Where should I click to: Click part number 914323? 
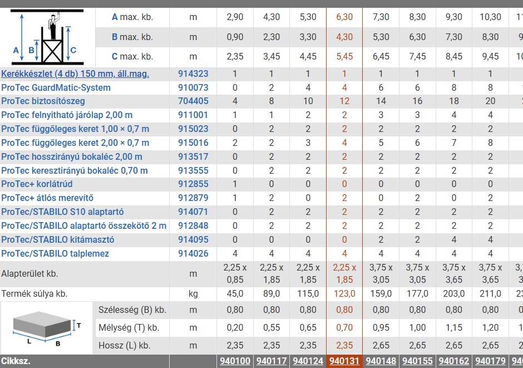193,73
